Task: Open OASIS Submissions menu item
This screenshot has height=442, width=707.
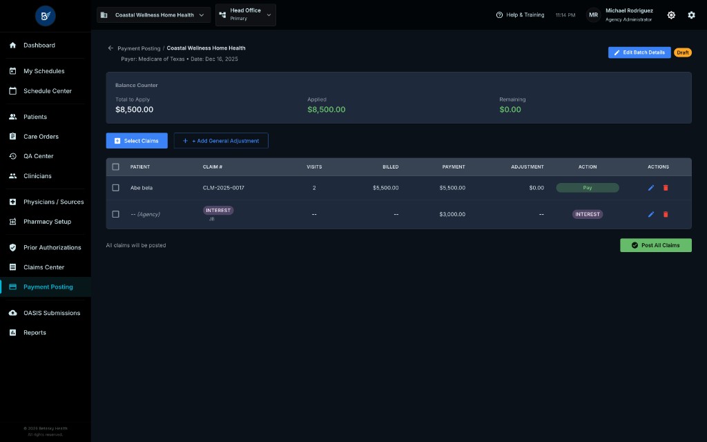Action: (52, 313)
